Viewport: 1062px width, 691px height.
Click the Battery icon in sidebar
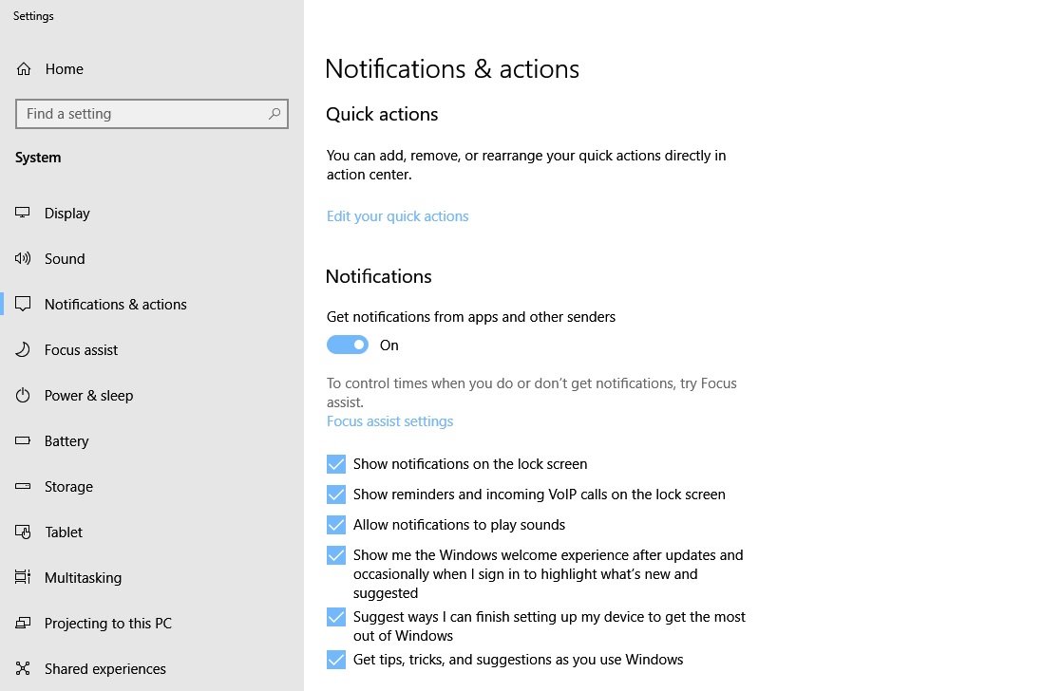pyautogui.click(x=24, y=440)
